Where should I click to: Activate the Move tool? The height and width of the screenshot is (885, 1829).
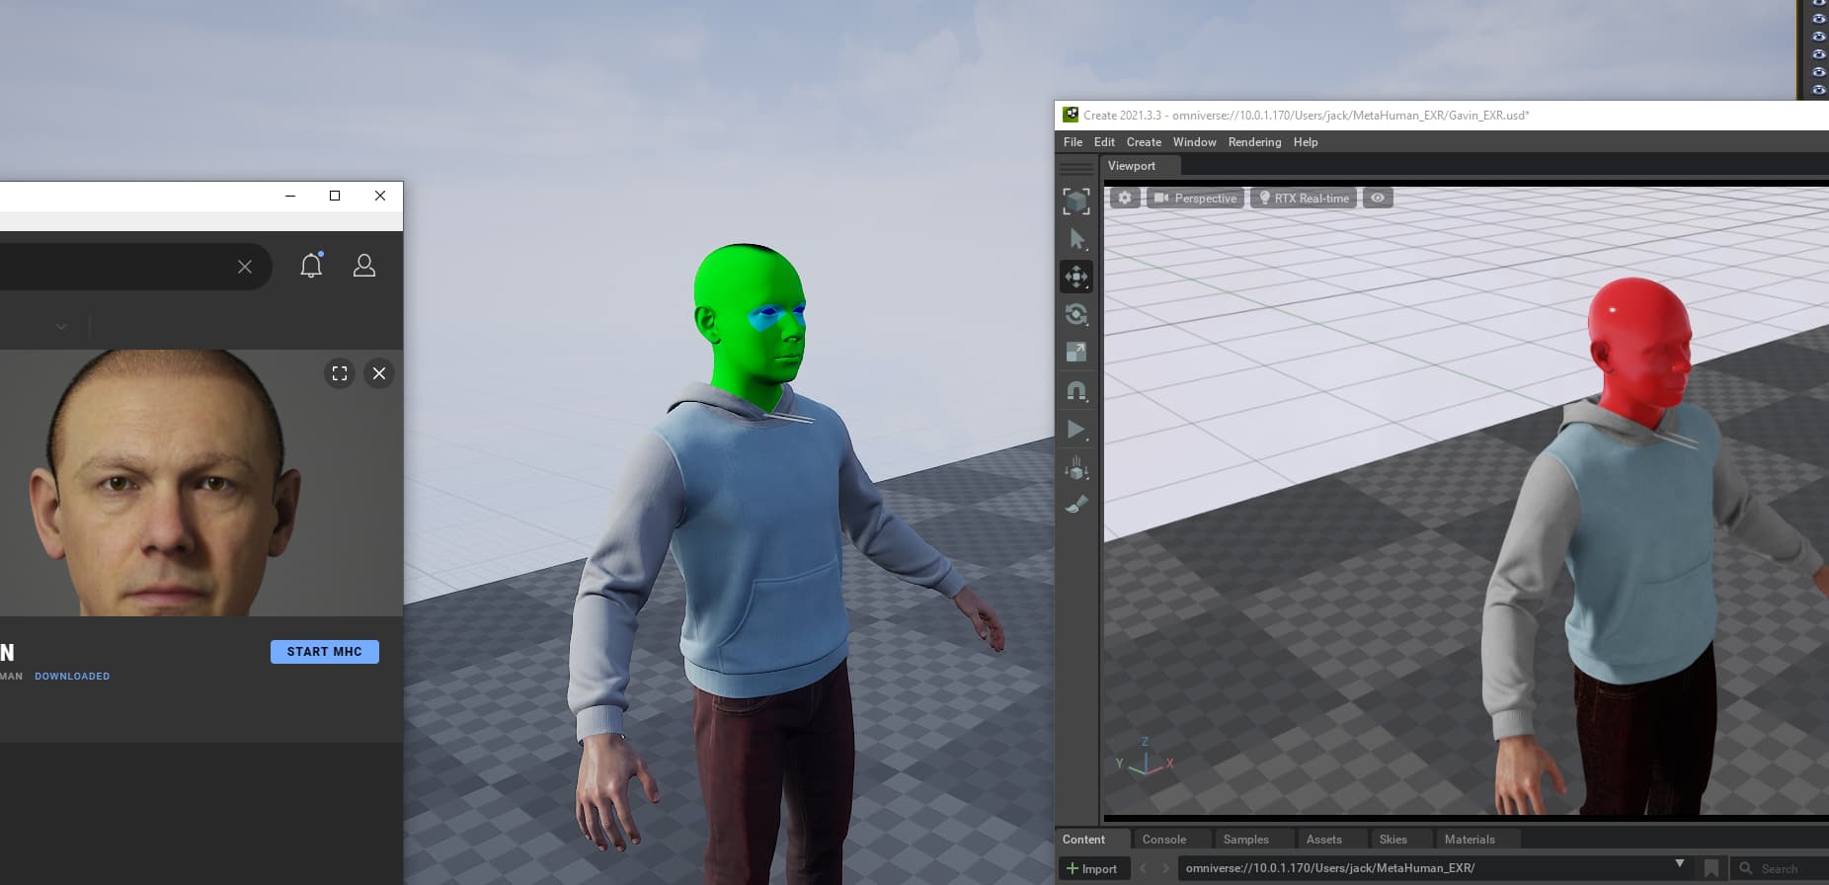click(x=1076, y=277)
